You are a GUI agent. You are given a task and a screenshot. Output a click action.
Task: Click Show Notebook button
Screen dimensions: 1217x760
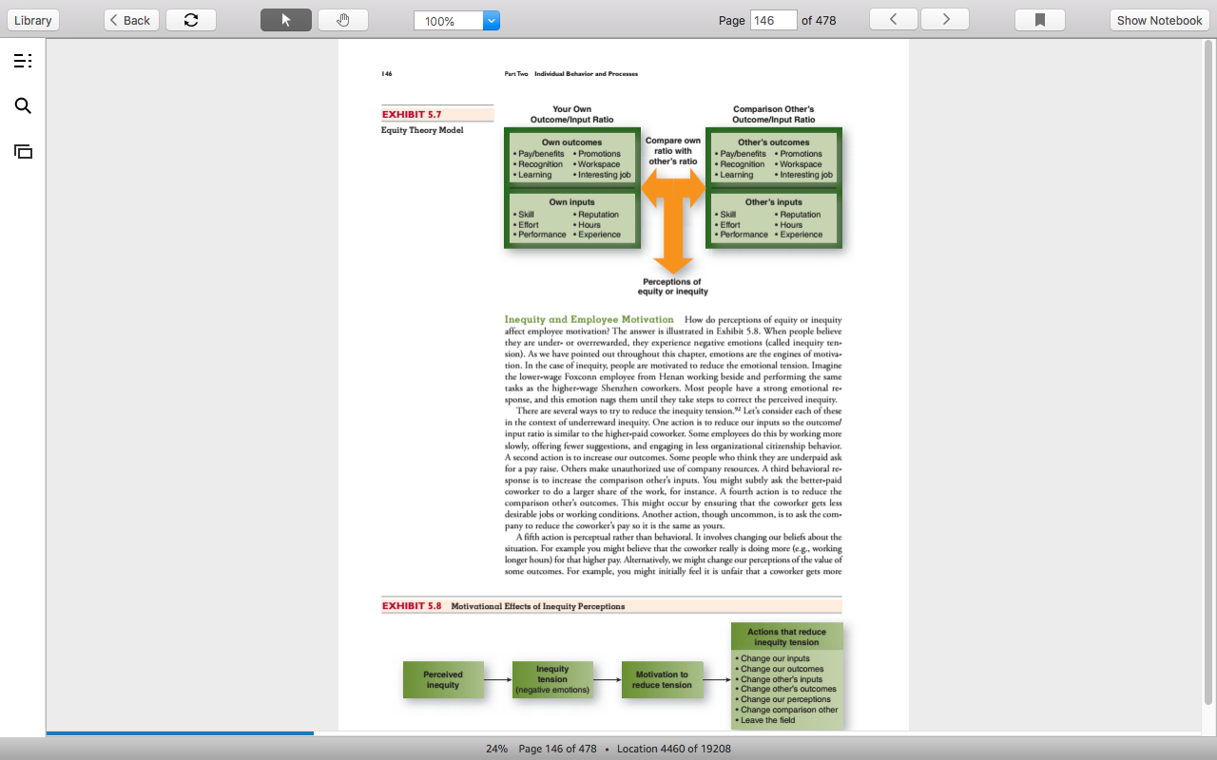[x=1159, y=20]
